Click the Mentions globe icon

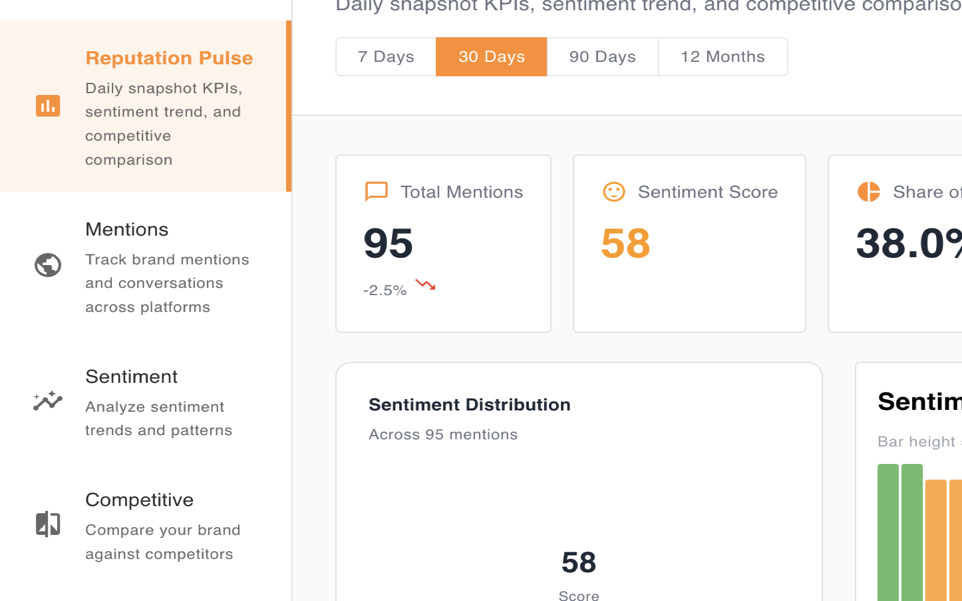click(x=48, y=265)
